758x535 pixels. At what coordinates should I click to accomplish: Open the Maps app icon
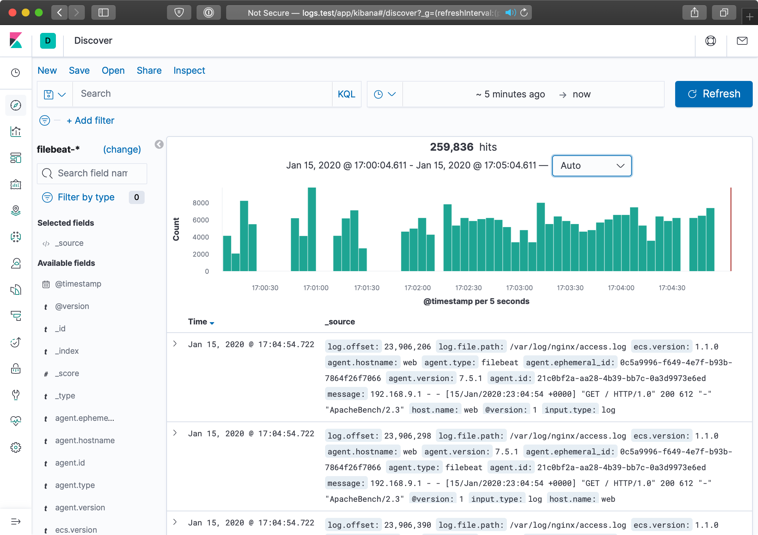click(15, 211)
